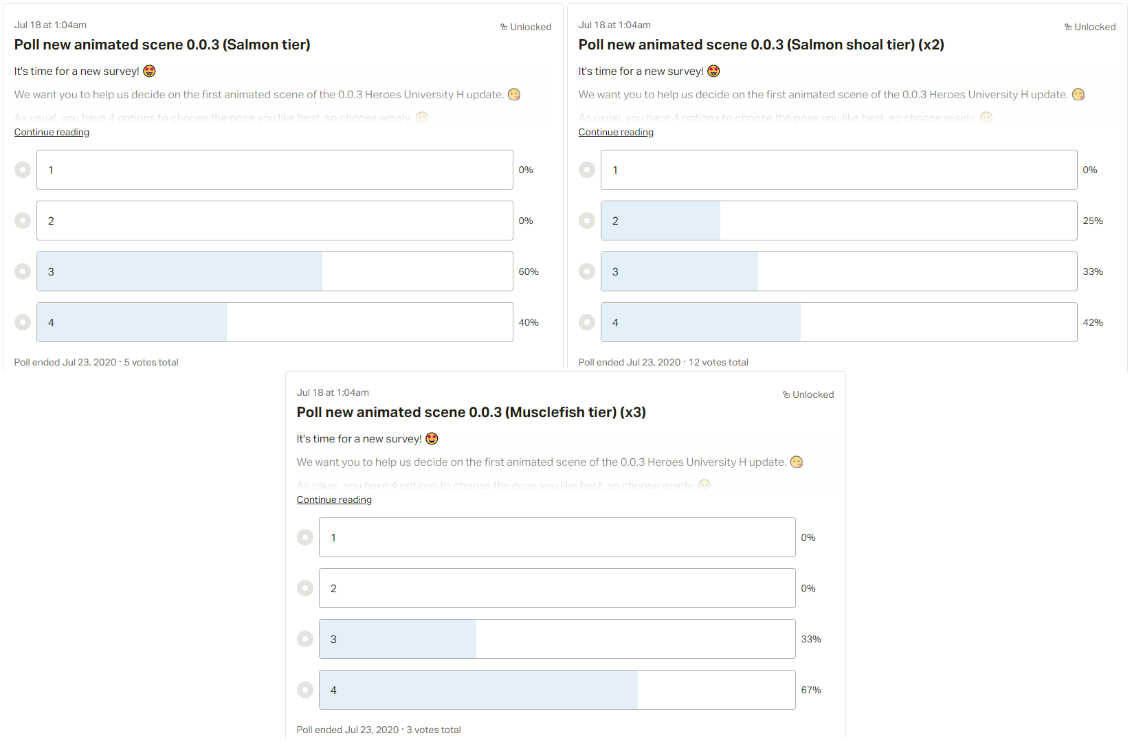Click kissing emoji in Salmon shoal post
This screenshot has width=1132, height=742.
pos(1078,95)
